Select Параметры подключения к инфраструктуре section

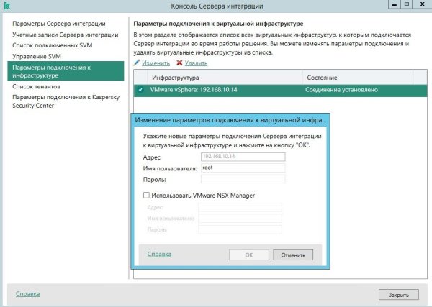point(66,71)
